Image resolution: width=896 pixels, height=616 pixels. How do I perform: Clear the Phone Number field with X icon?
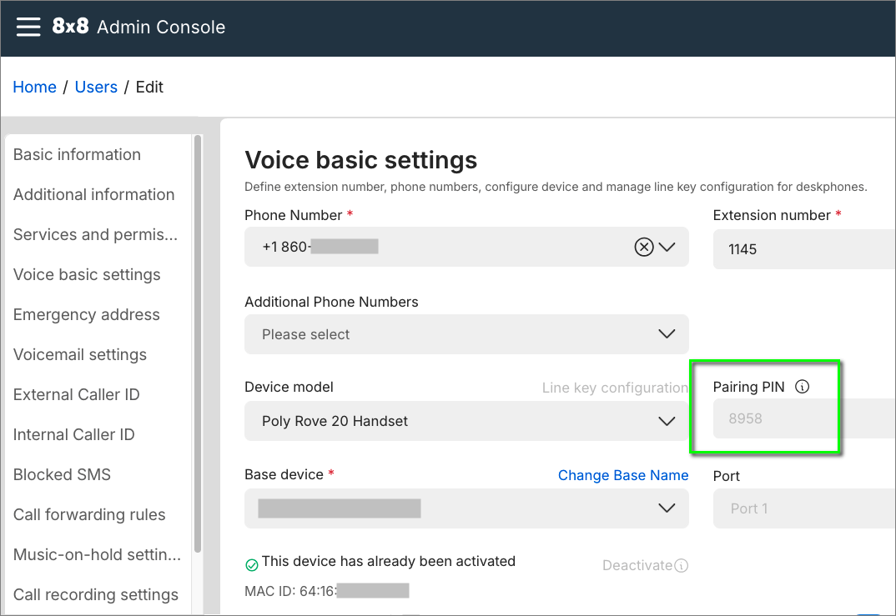click(x=643, y=247)
